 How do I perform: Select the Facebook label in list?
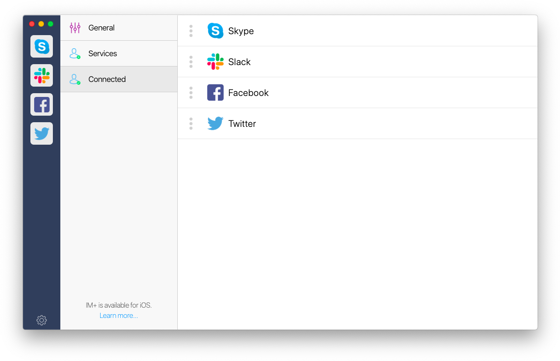pyautogui.click(x=248, y=93)
